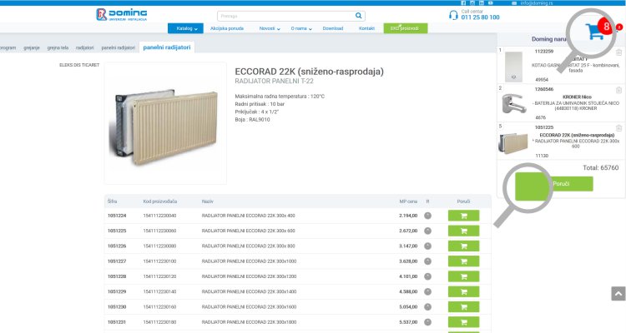Click the scroll-to-top arrow button
Viewport: 626px width, 333px height.
pos(618,294)
